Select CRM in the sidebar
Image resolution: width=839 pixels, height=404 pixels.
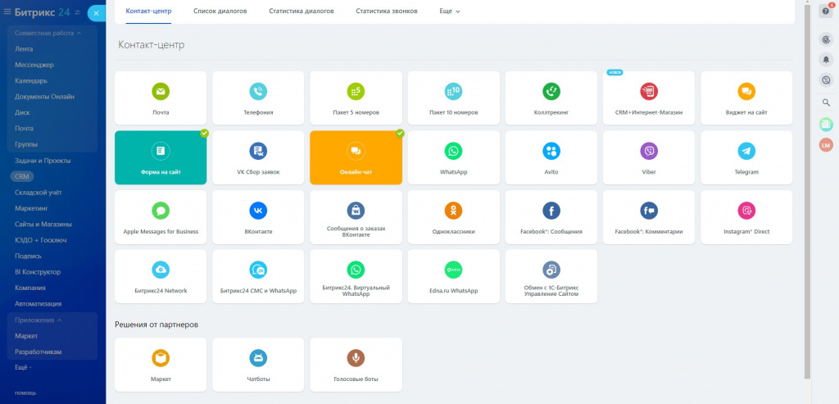coord(22,176)
